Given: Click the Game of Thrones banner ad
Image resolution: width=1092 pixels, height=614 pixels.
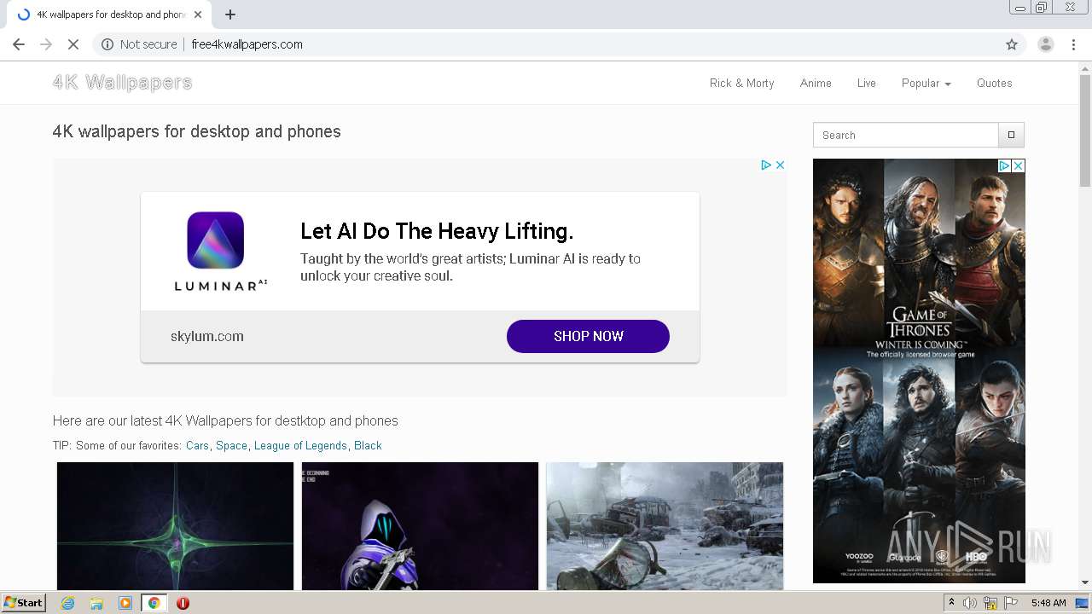Looking at the screenshot, I should pos(919,371).
